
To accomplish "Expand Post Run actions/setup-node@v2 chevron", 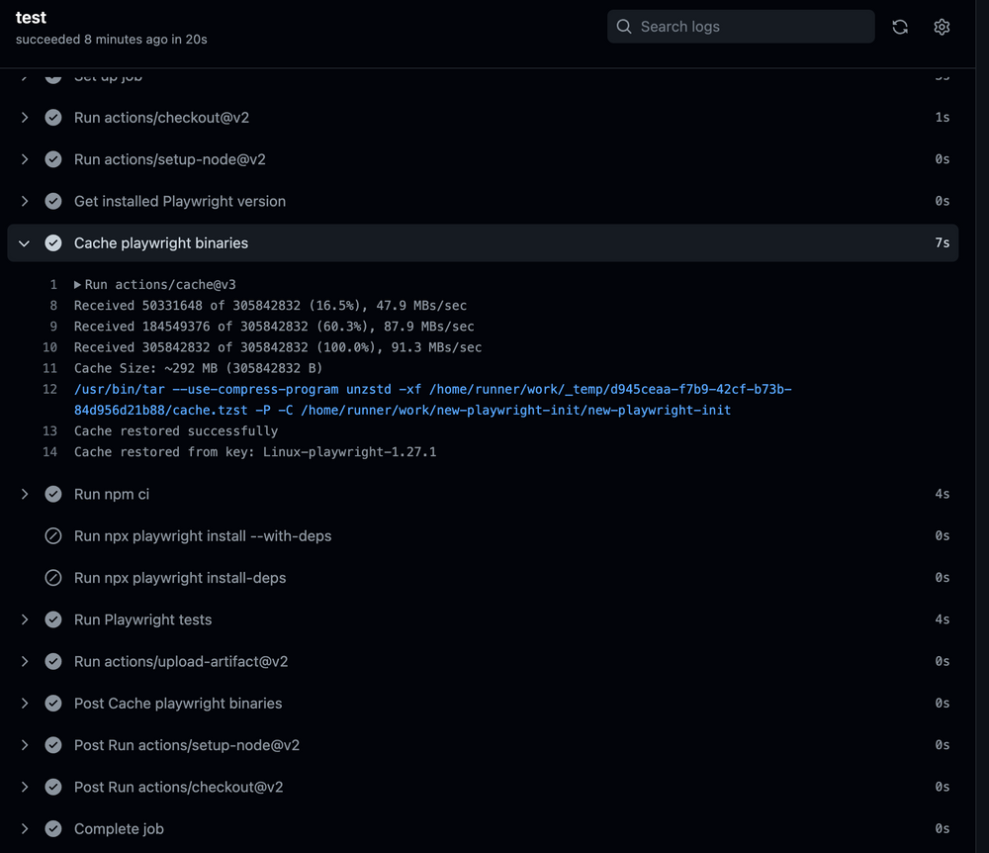I will (x=25, y=745).
